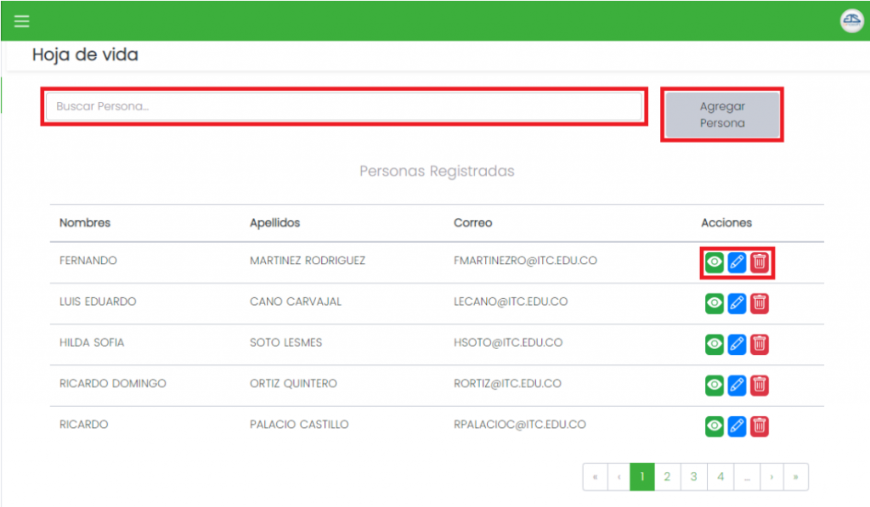Screen dimensions: 870x507
Task: Go to the next page arrow
Action: point(771,477)
